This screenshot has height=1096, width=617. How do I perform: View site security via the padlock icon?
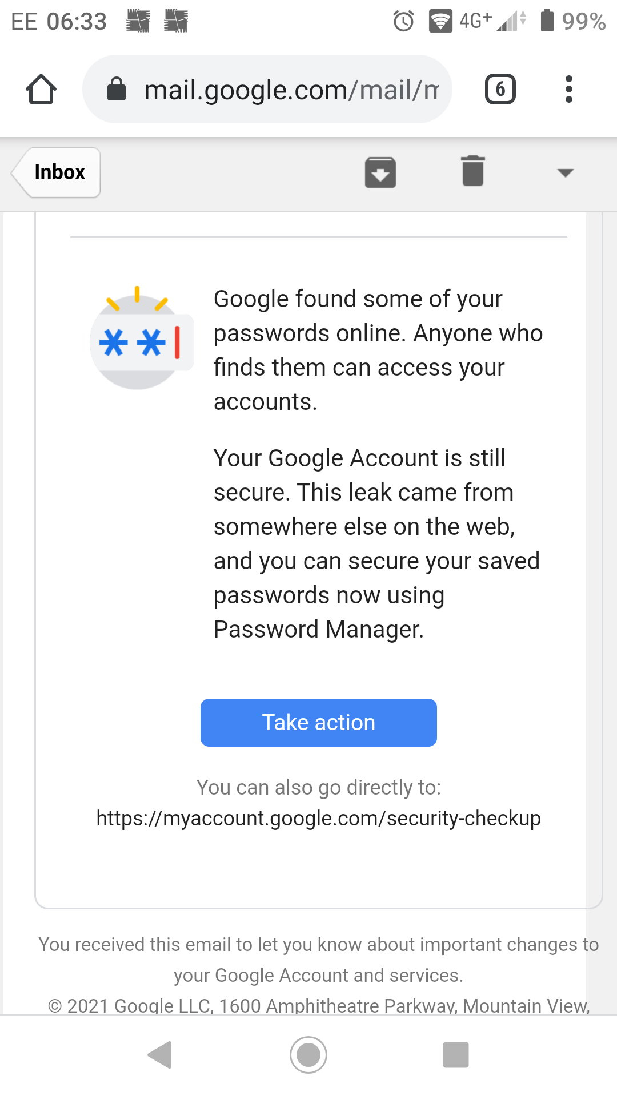point(117,89)
